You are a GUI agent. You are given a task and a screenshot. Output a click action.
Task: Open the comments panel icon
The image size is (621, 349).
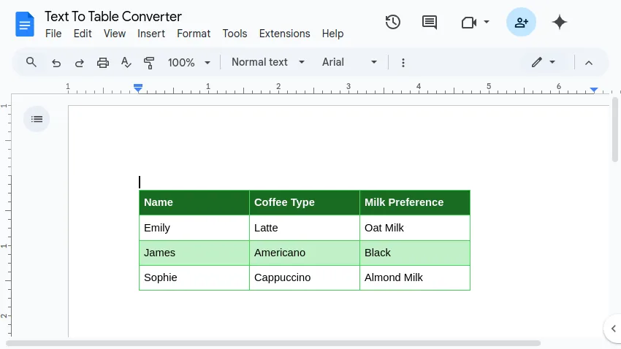[430, 22]
